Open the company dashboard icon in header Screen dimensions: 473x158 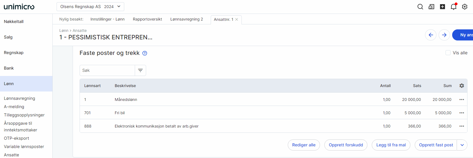(x=431, y=7)
